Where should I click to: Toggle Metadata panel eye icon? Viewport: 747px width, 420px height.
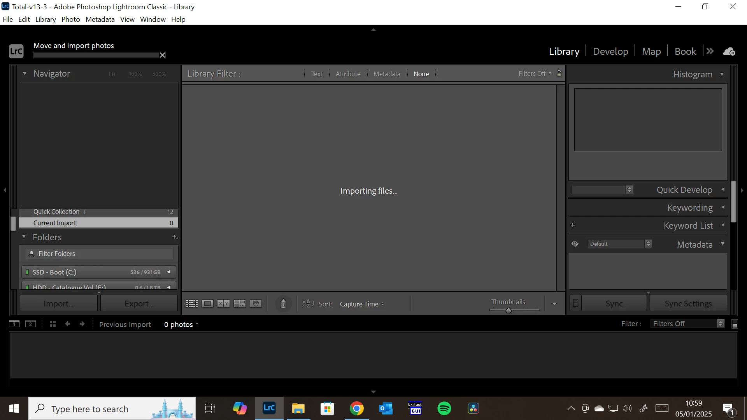pos(575,244)
